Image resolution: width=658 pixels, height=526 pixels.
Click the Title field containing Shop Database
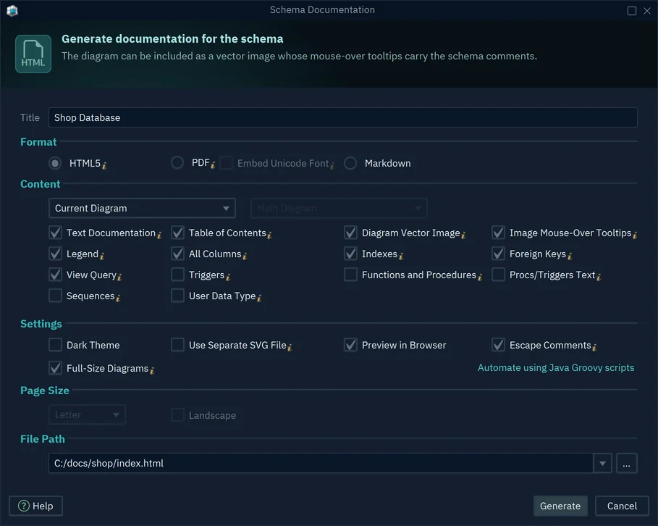click(x=343, y=117)
